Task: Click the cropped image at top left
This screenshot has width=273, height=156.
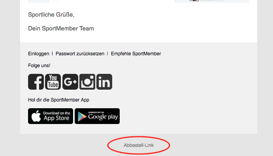Action: tap(38, 1)
